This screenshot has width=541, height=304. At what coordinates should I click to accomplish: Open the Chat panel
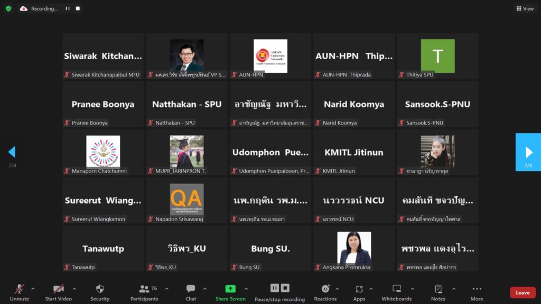click(x=191, y=292)
